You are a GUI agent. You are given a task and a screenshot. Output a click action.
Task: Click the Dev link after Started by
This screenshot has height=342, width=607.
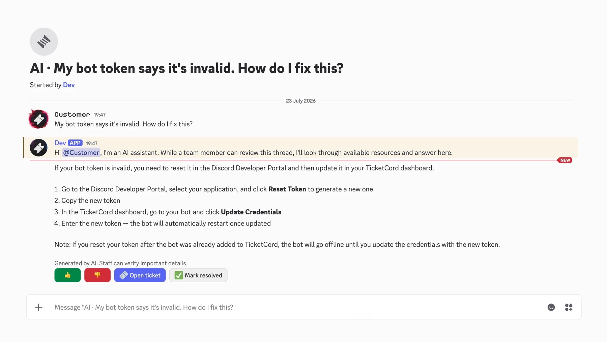(x=69, y=85)
